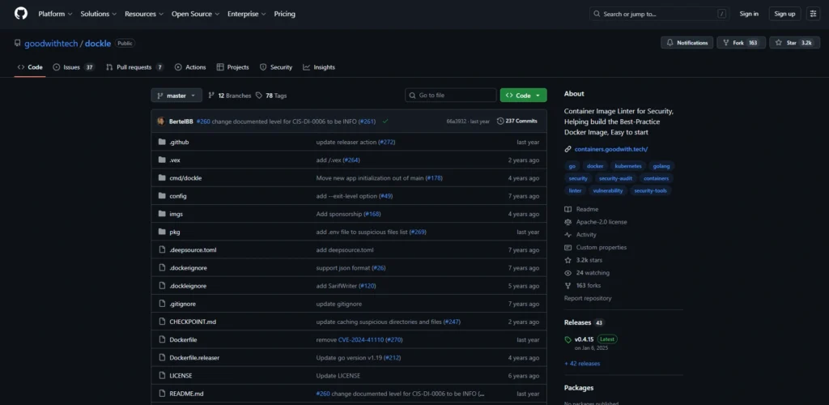Open the config folder
Image resolution: width=829 pixels, height=405 pixels.
pyautogui.click(x=177, y=196)
